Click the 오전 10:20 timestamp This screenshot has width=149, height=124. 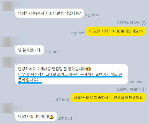click(x=92, y=15)
